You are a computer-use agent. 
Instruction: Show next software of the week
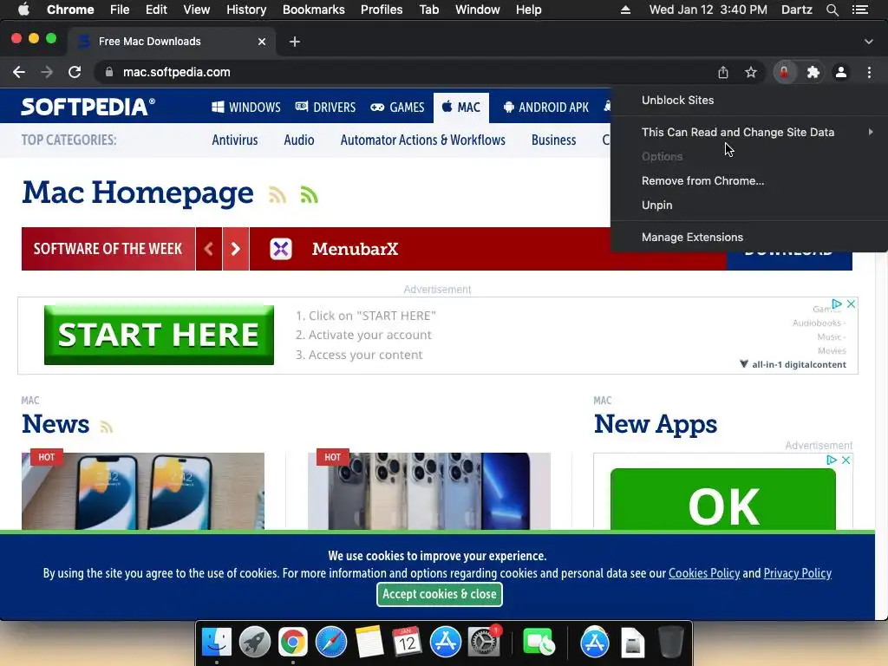point(236,249)
